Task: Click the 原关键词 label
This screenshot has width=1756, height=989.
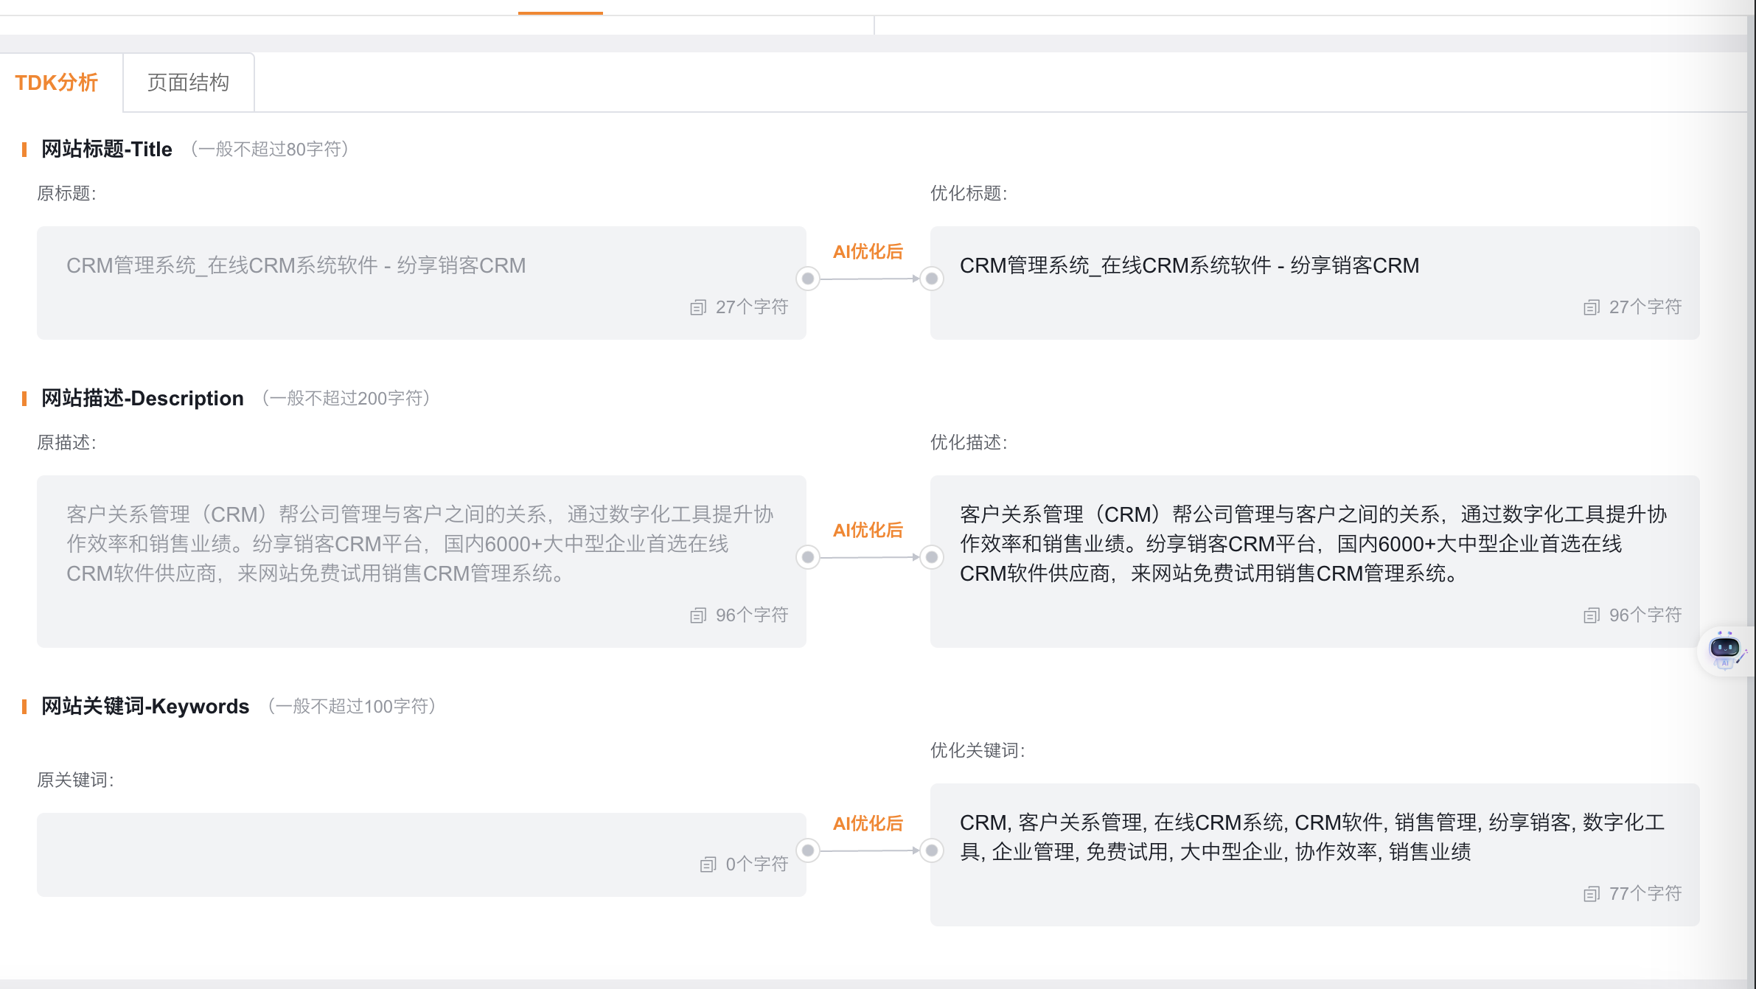Action: point(75,780)
